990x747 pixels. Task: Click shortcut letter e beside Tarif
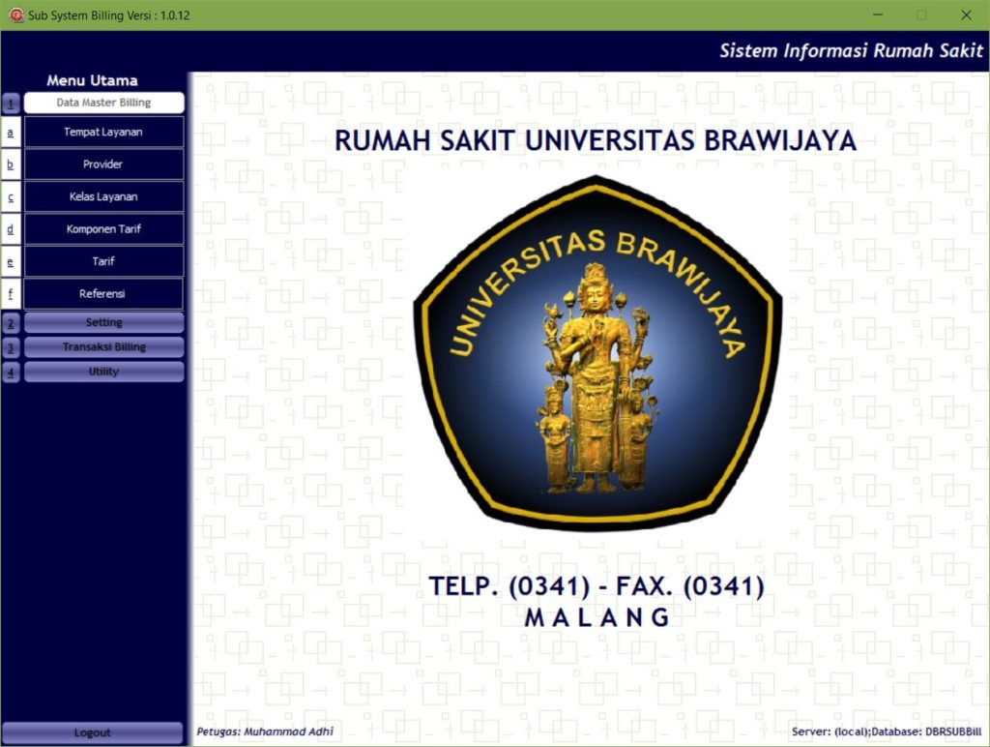click(11, 261)
